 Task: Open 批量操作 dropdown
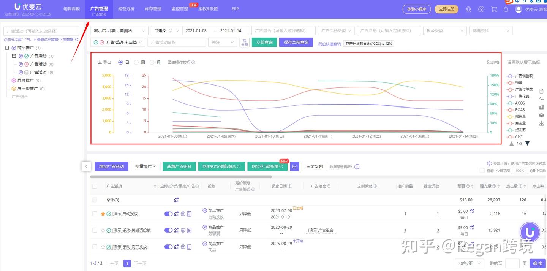click(145, 166)
